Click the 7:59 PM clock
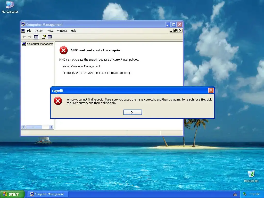The image size is (264, 198). [x=254, y=194]
